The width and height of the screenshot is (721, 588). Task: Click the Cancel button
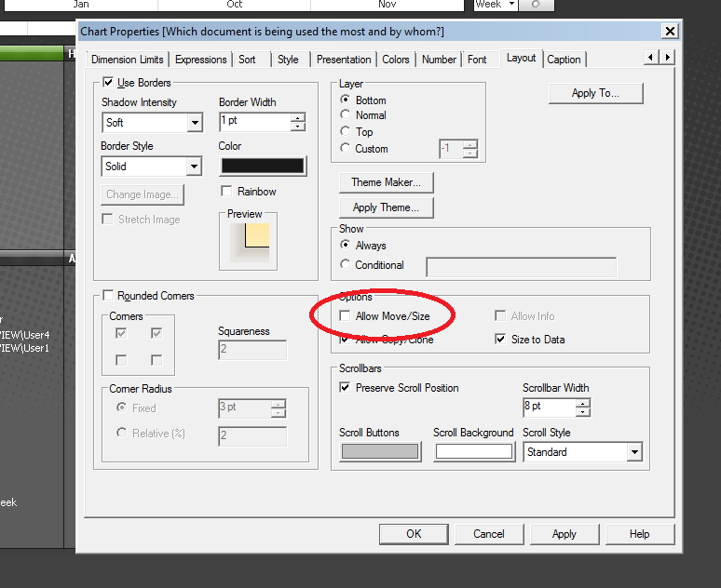(x=489, y=534)
